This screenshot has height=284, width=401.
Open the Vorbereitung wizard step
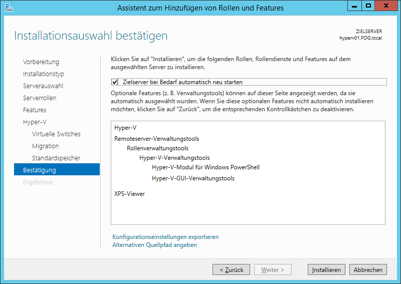click(x=41, y=62)
